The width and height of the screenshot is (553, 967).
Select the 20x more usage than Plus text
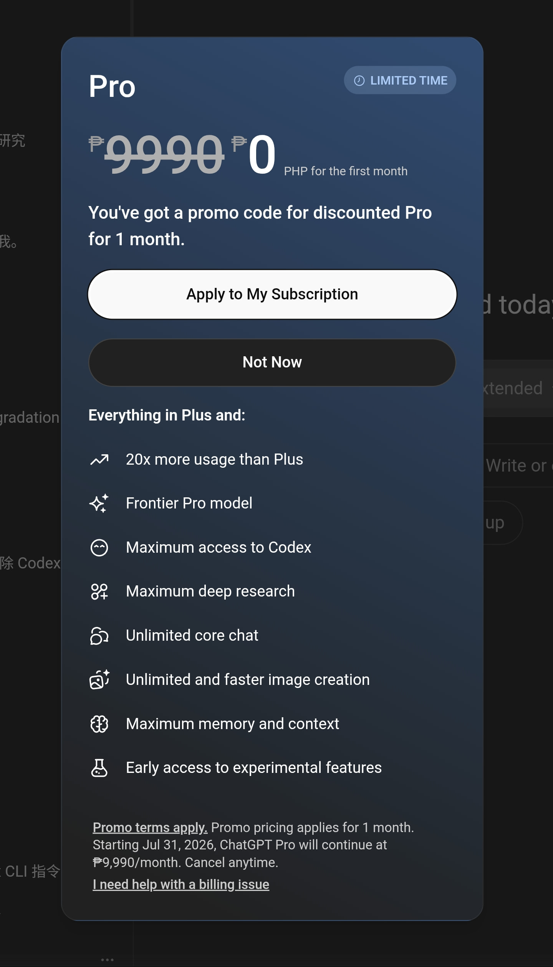215,459
